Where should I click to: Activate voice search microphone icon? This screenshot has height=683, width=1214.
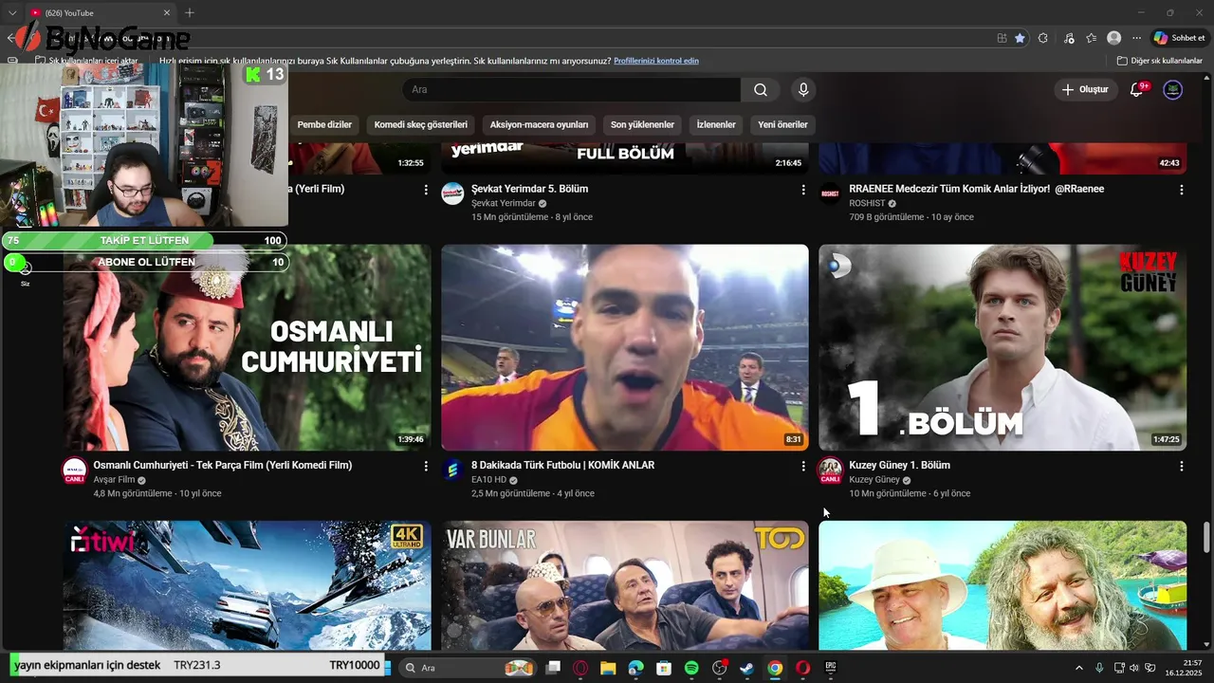(x=803, y=89)
